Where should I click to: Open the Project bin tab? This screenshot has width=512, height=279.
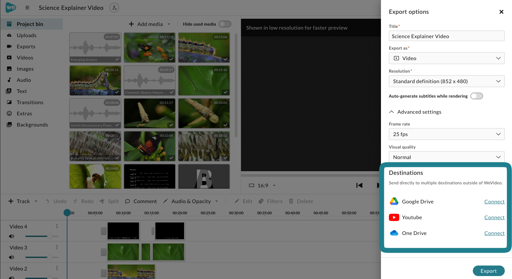32,24
